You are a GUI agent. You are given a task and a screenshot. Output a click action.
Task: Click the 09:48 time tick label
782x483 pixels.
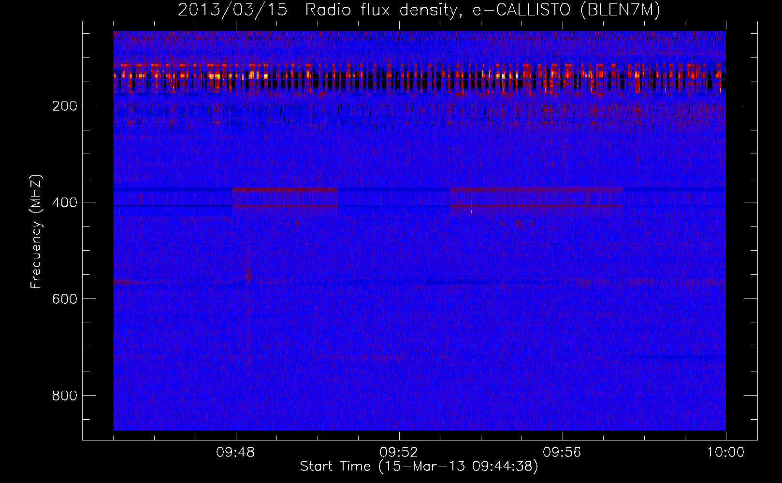(x=235, y=453)
